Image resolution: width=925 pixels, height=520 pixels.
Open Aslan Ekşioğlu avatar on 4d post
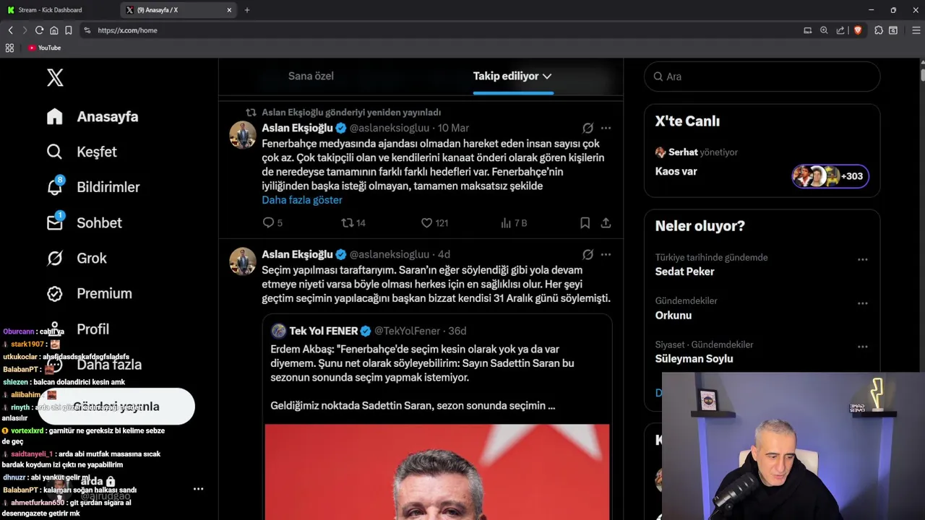[x=243, y=261]
